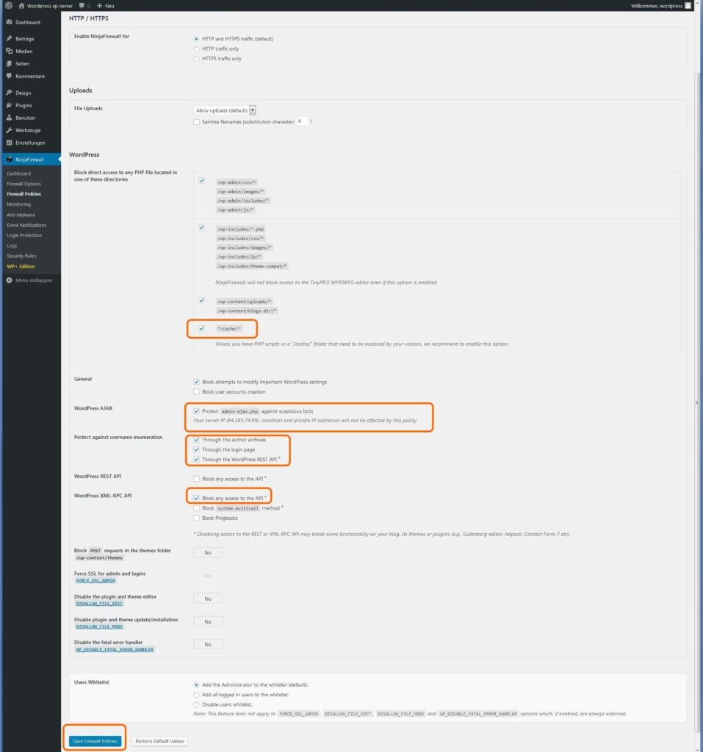Click the Beiträge pin icon
The image size is (703, 752).
(x=9, y=38)
